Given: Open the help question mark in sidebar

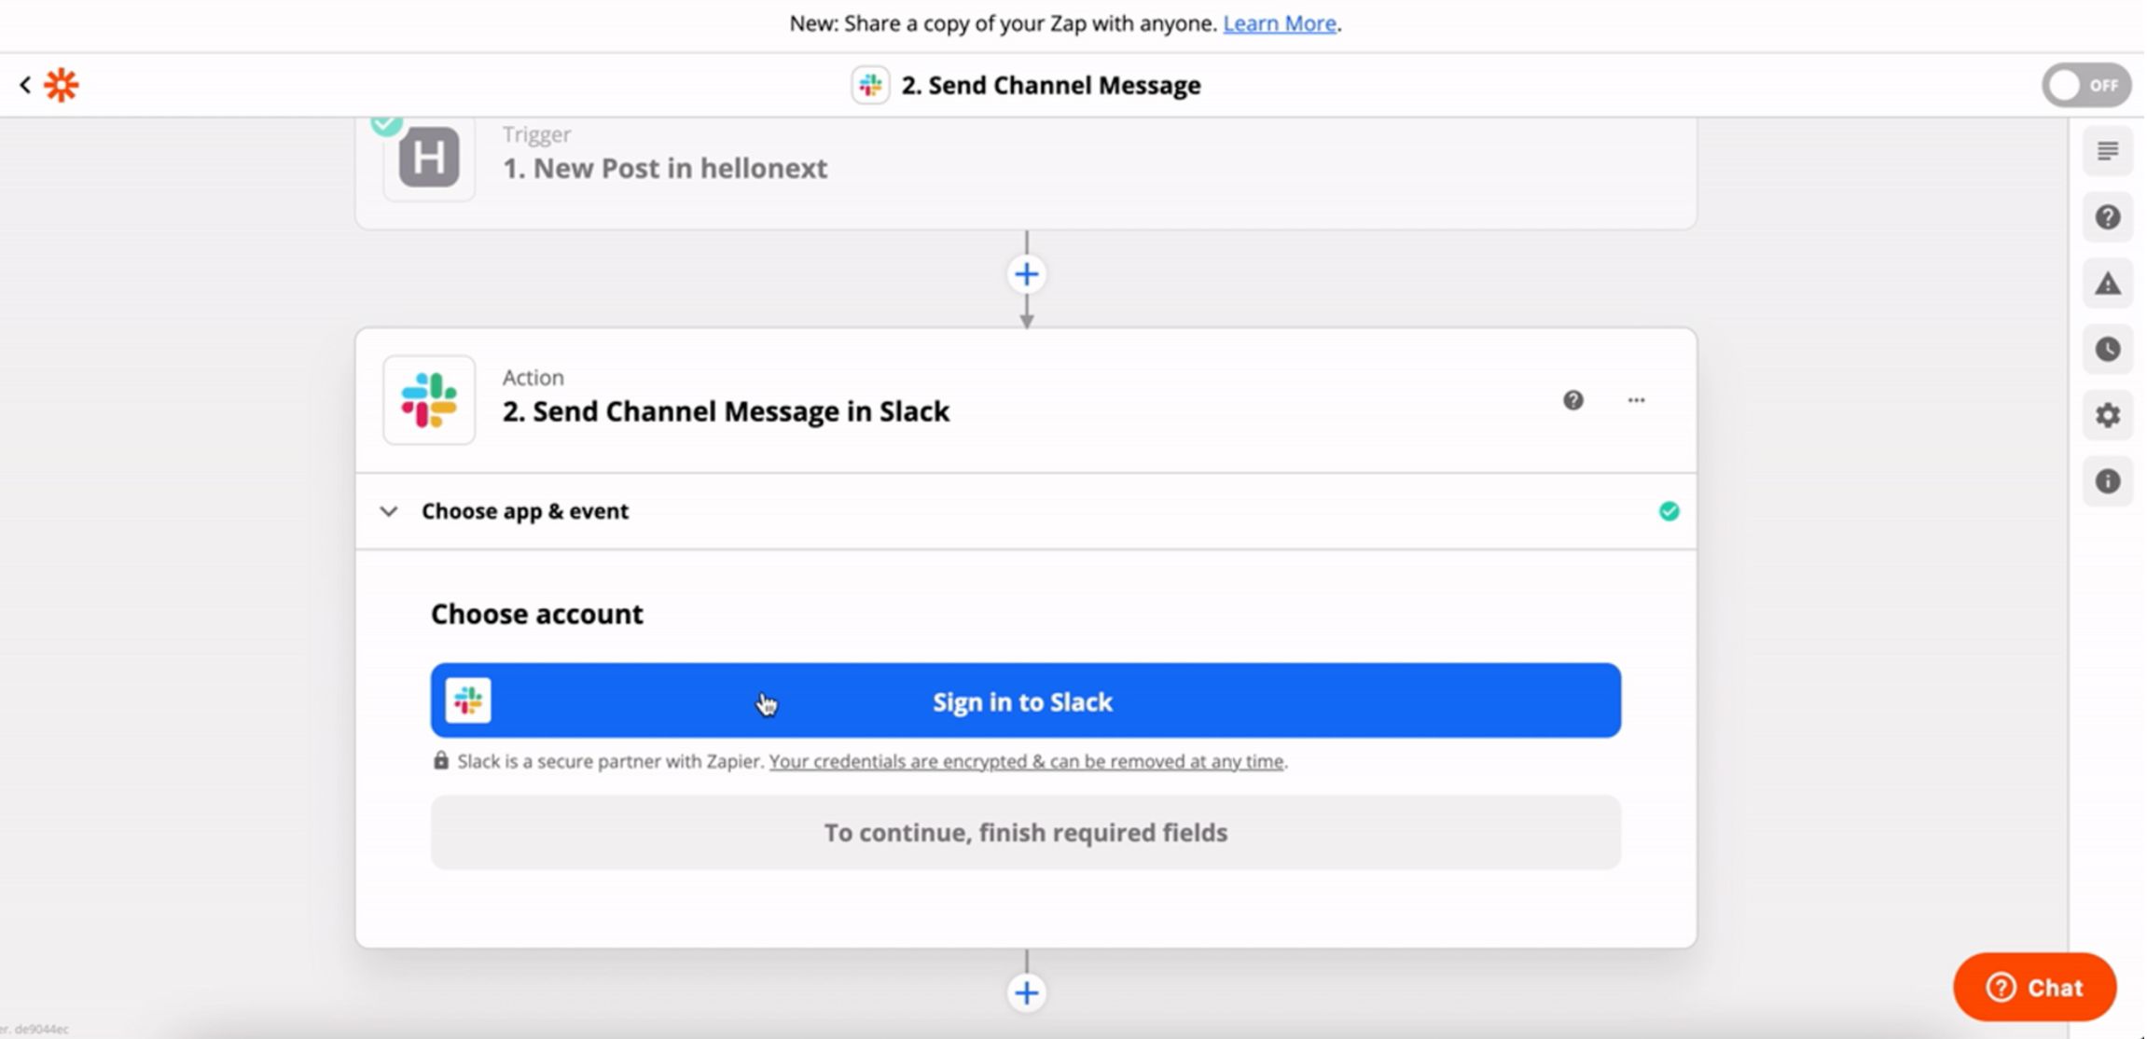Looking at the screenshot, I should 2108,217.
